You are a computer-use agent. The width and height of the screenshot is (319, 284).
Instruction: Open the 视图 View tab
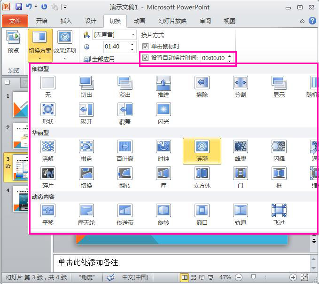click(230, 21)
